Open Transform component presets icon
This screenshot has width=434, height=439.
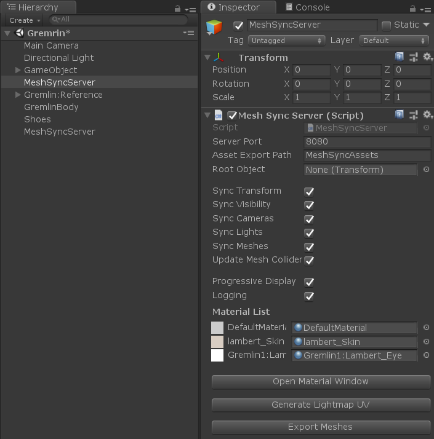coord(414,57)
